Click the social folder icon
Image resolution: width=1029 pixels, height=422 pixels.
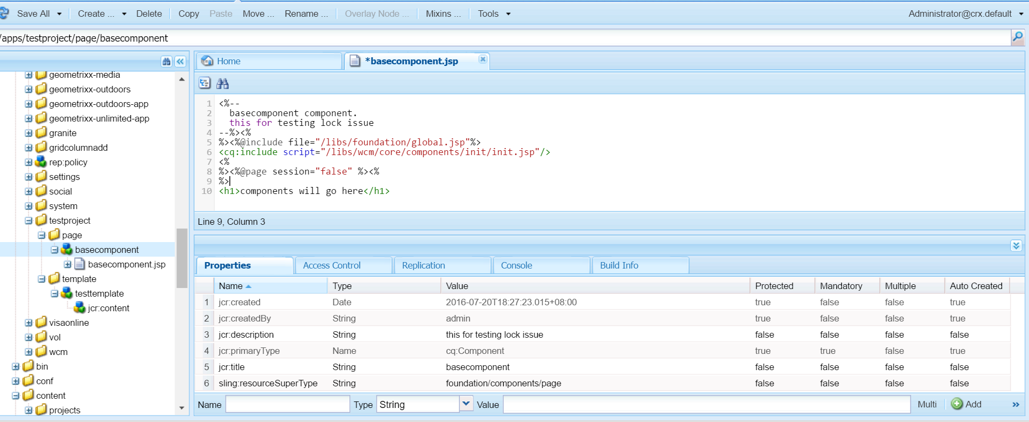point(41,191)
